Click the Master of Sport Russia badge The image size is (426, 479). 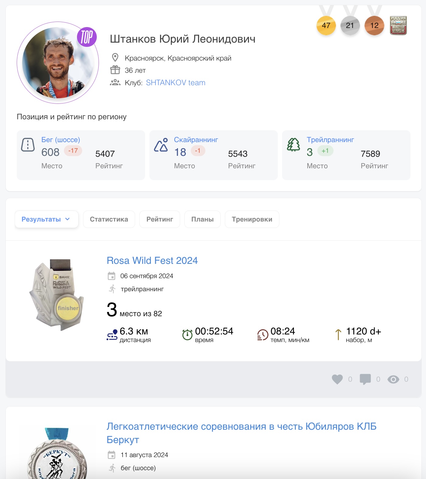pyautogui.click(x=398, y=26)
